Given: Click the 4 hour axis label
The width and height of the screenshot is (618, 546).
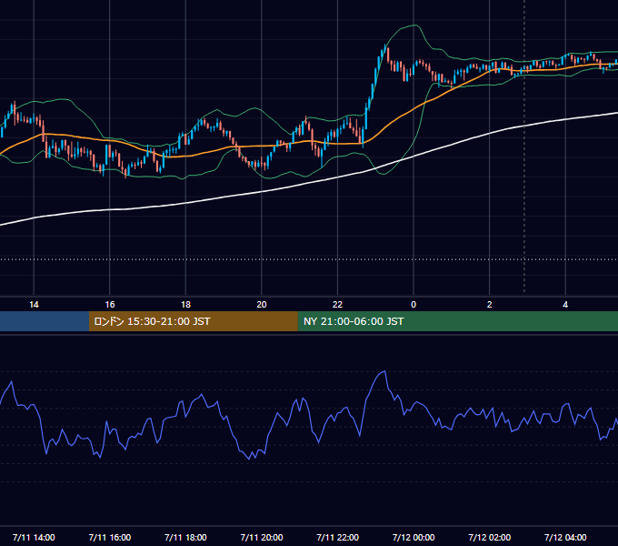Looking at the screenshot, I should (565, 305).
